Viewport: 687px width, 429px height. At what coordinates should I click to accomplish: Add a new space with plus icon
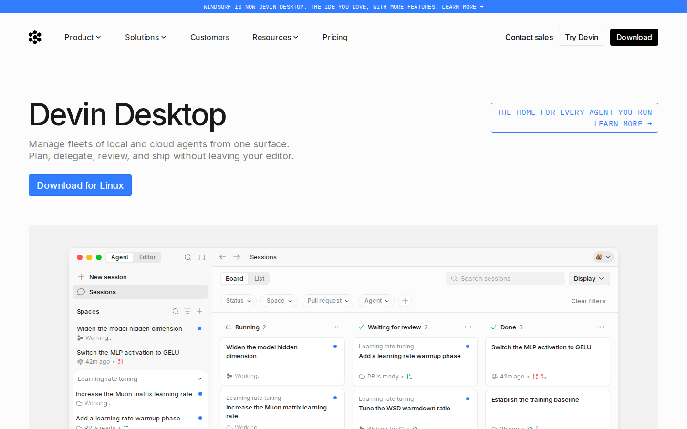tap(199, 311)
